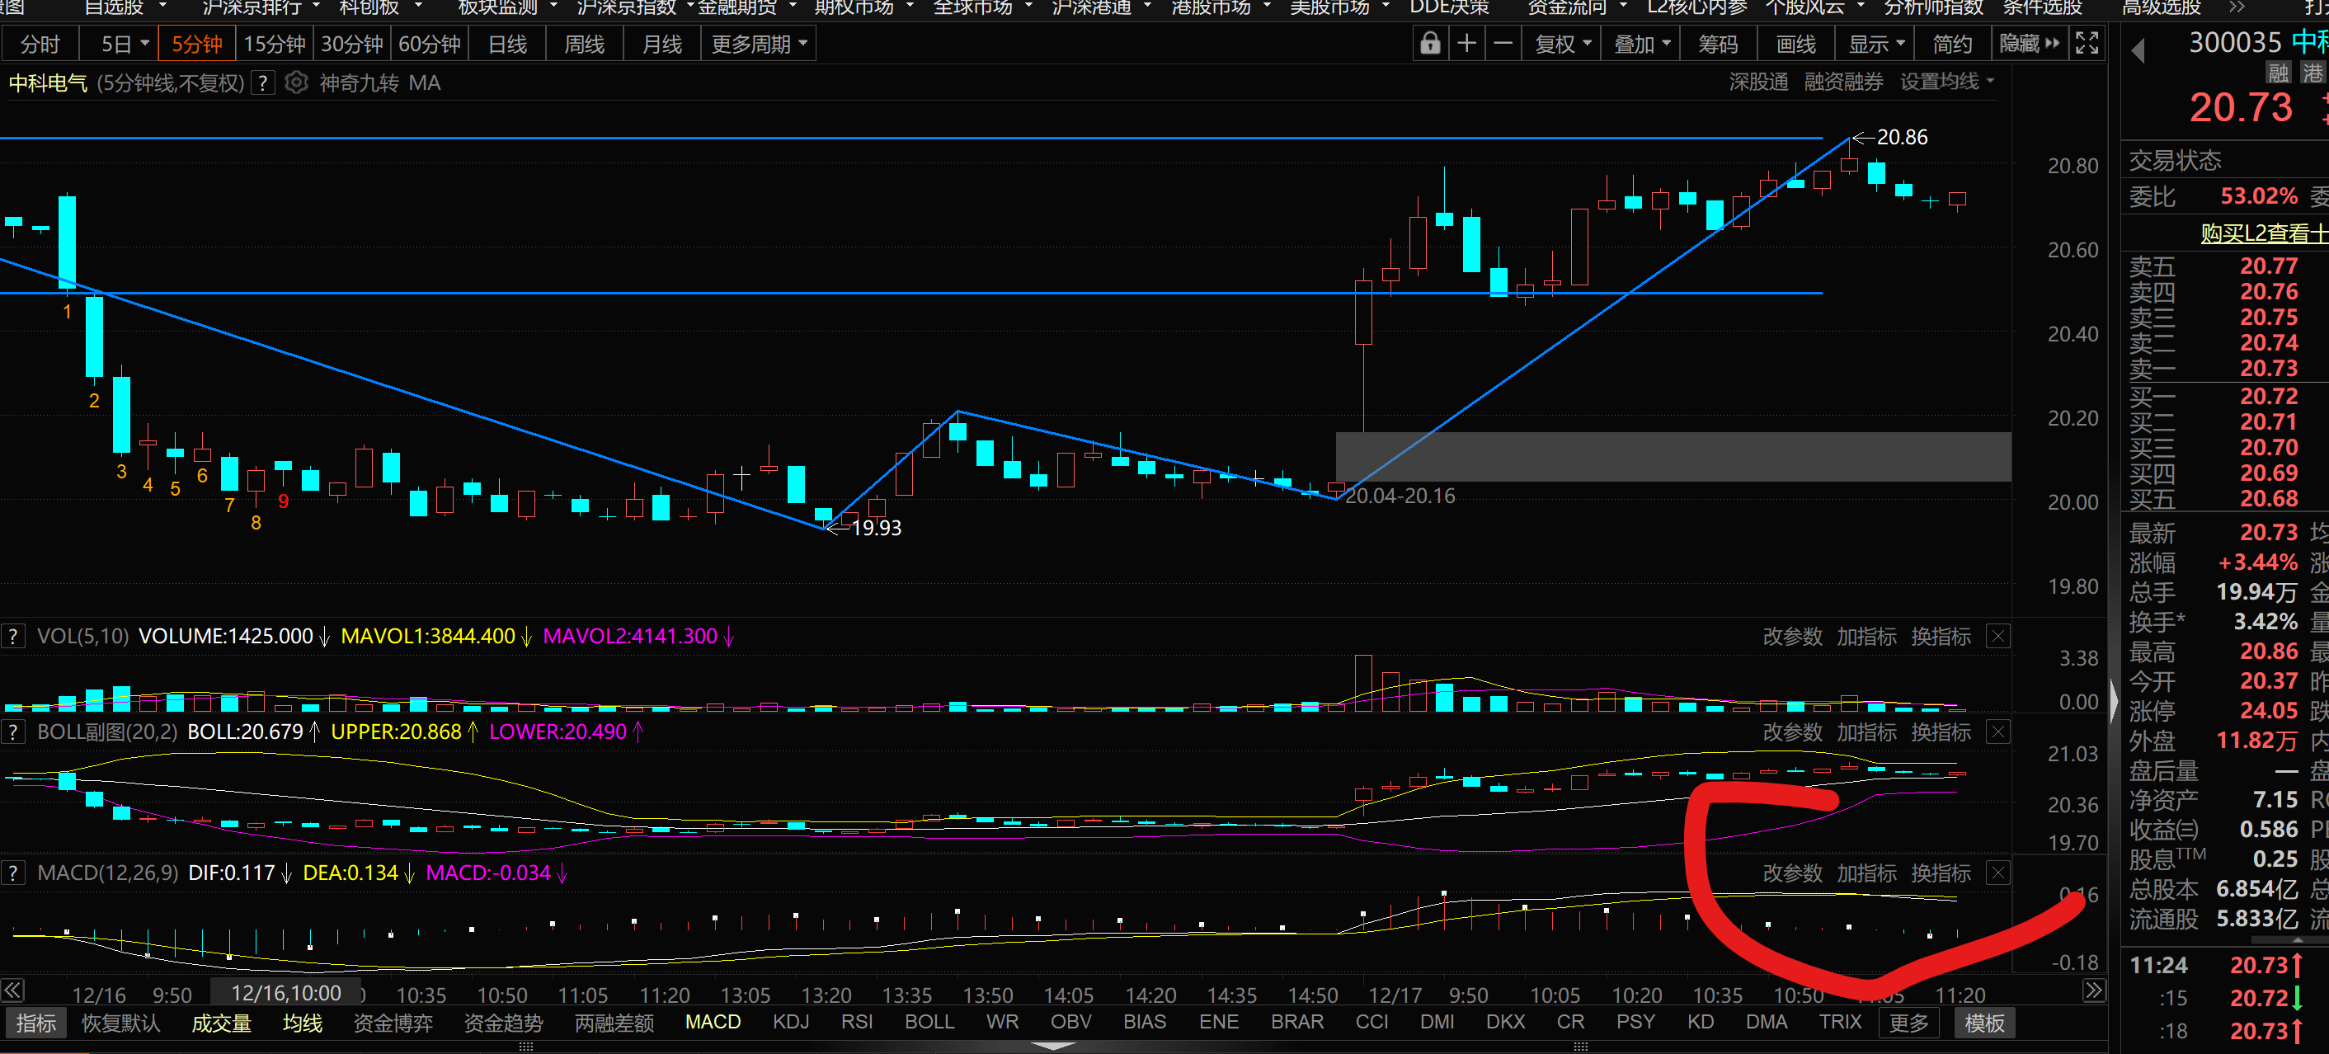Toggle 筹码 chip distribution view
Viewport: 2329px width, 1054px height.
pos(1718,44)
